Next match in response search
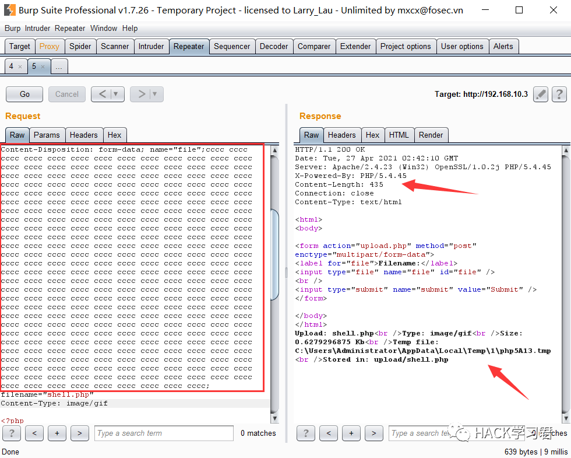571x458 pixels. coord(374,433)
